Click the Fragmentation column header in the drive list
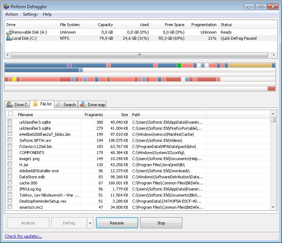 (203, 25)
